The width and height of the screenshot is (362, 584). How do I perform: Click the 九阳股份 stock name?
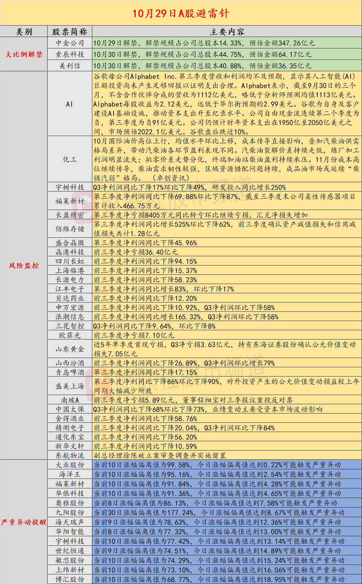(70, 512)
